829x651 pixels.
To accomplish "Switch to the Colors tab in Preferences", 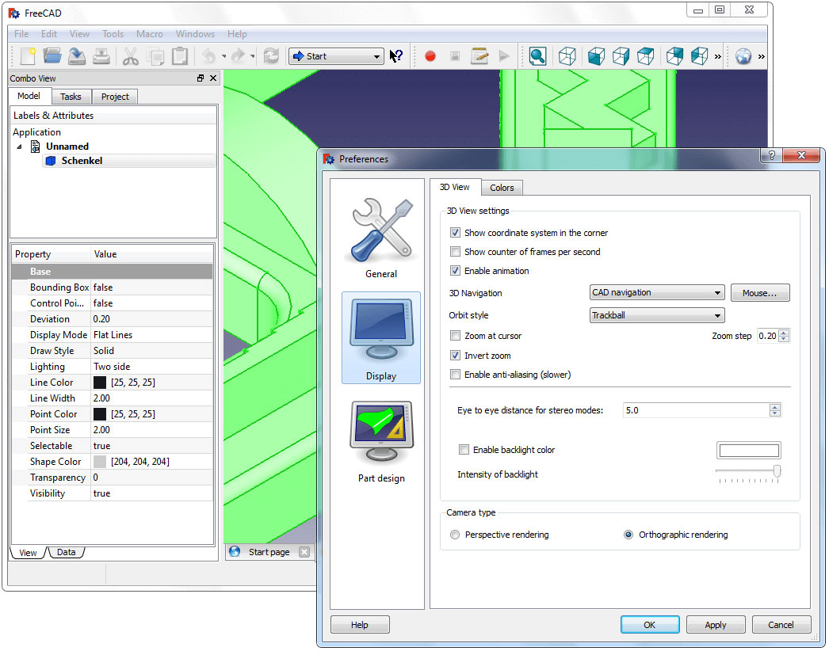I will (502, 188).
